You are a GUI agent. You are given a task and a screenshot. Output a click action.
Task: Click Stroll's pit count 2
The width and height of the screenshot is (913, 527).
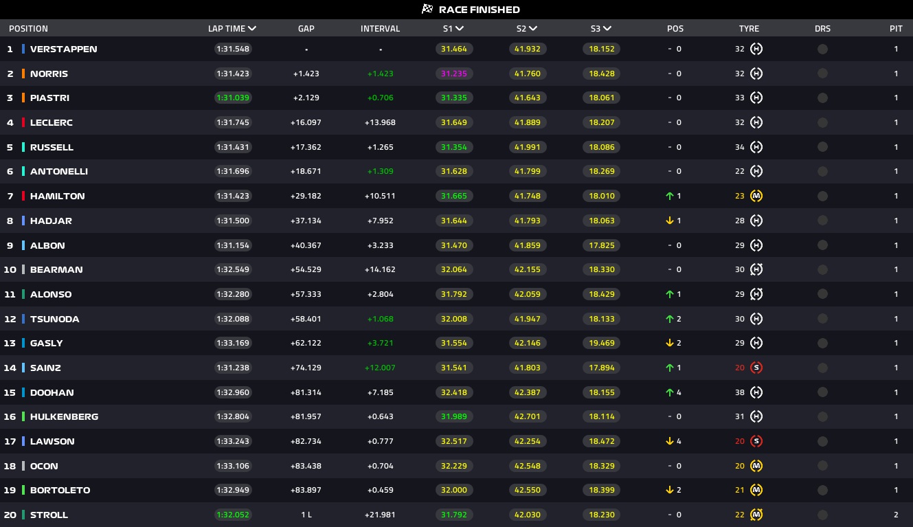896,515
